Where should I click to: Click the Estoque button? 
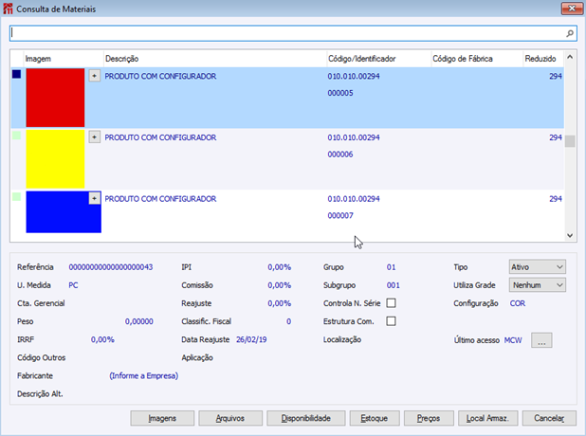coord(375,418)
